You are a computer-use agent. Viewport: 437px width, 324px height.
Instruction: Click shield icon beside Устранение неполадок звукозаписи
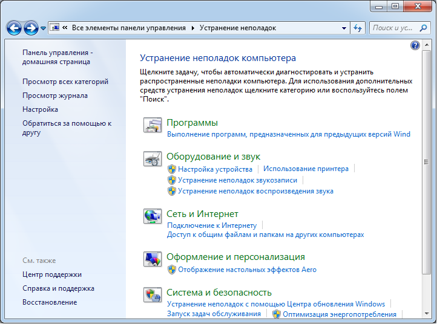pyautogui.click(x=172, y=180)
